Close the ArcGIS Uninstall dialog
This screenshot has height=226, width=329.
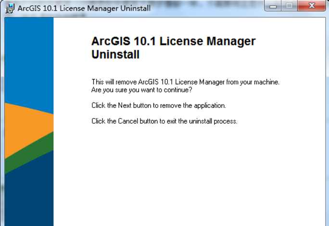click(x=312, y=6)
